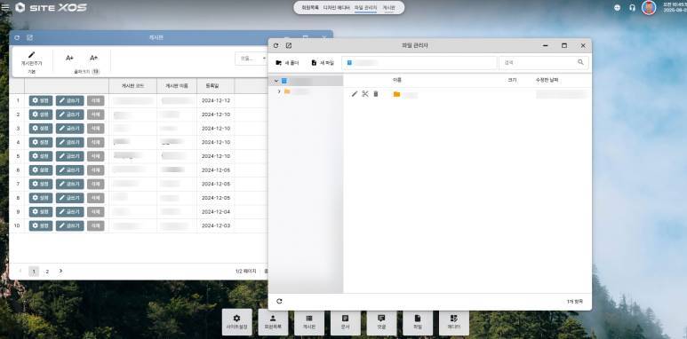Select page 2 in 게시판 pagination
This screenshot has height=339, width=687.
pyautogui.click(x=47, y=272)
